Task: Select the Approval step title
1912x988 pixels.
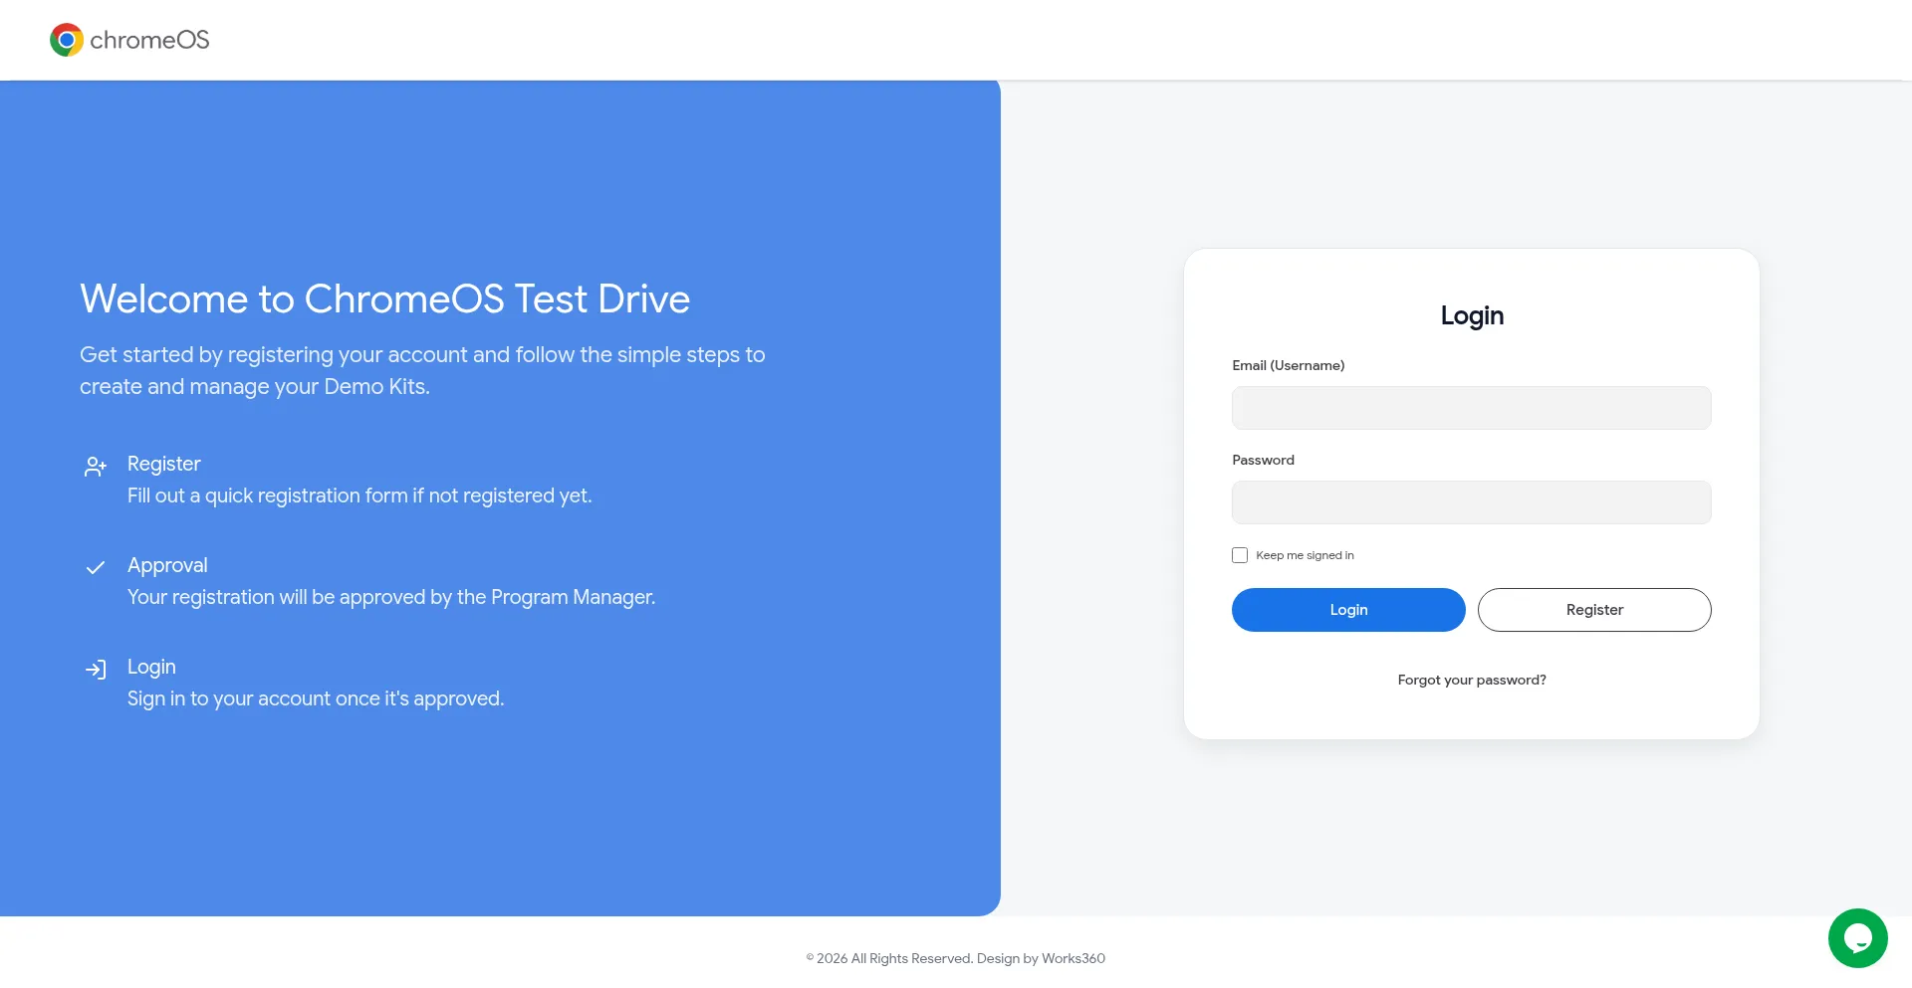Action: point(167,565)
